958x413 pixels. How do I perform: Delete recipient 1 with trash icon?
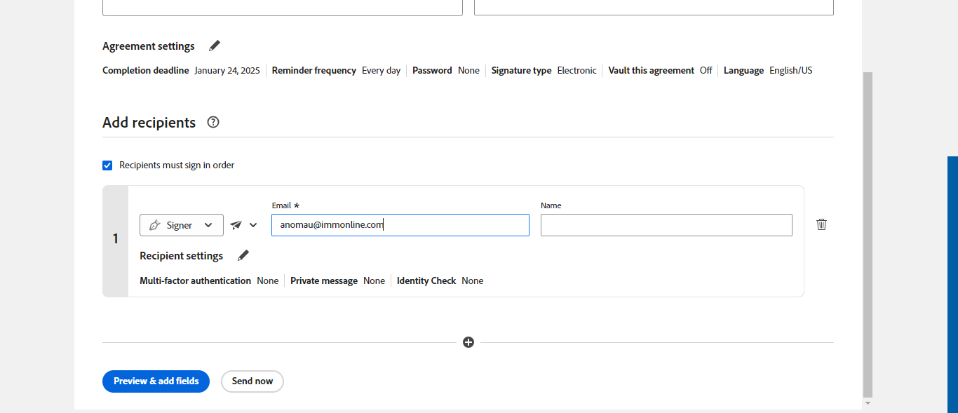pos(821,224)
